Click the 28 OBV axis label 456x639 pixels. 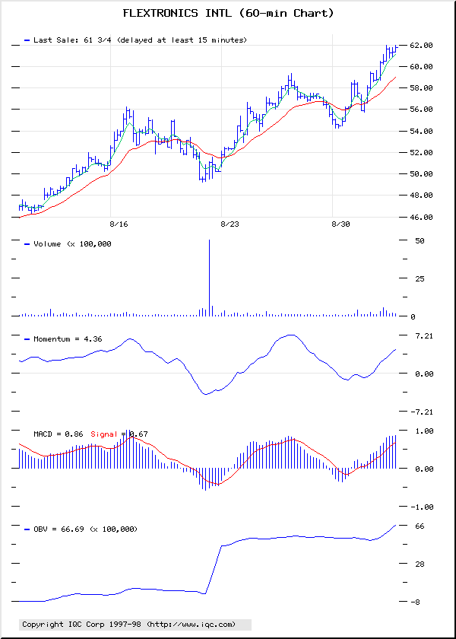pos(420,564)
